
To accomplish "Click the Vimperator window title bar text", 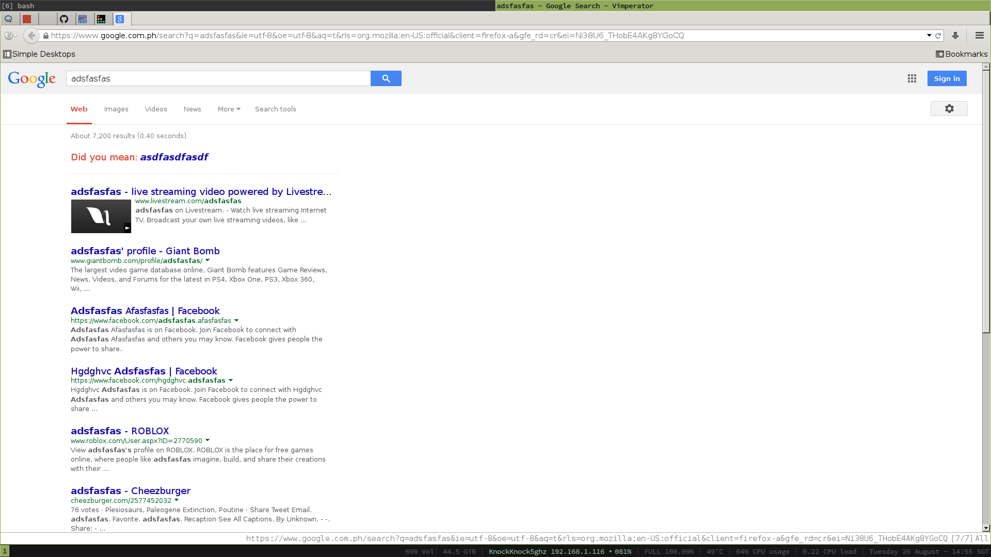I will (x=575, y=6).
